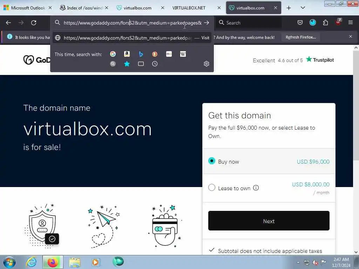Show hidden tray icons arrow
The width and height of the screenshot is (359, 269).
click(x=298, y=263)
